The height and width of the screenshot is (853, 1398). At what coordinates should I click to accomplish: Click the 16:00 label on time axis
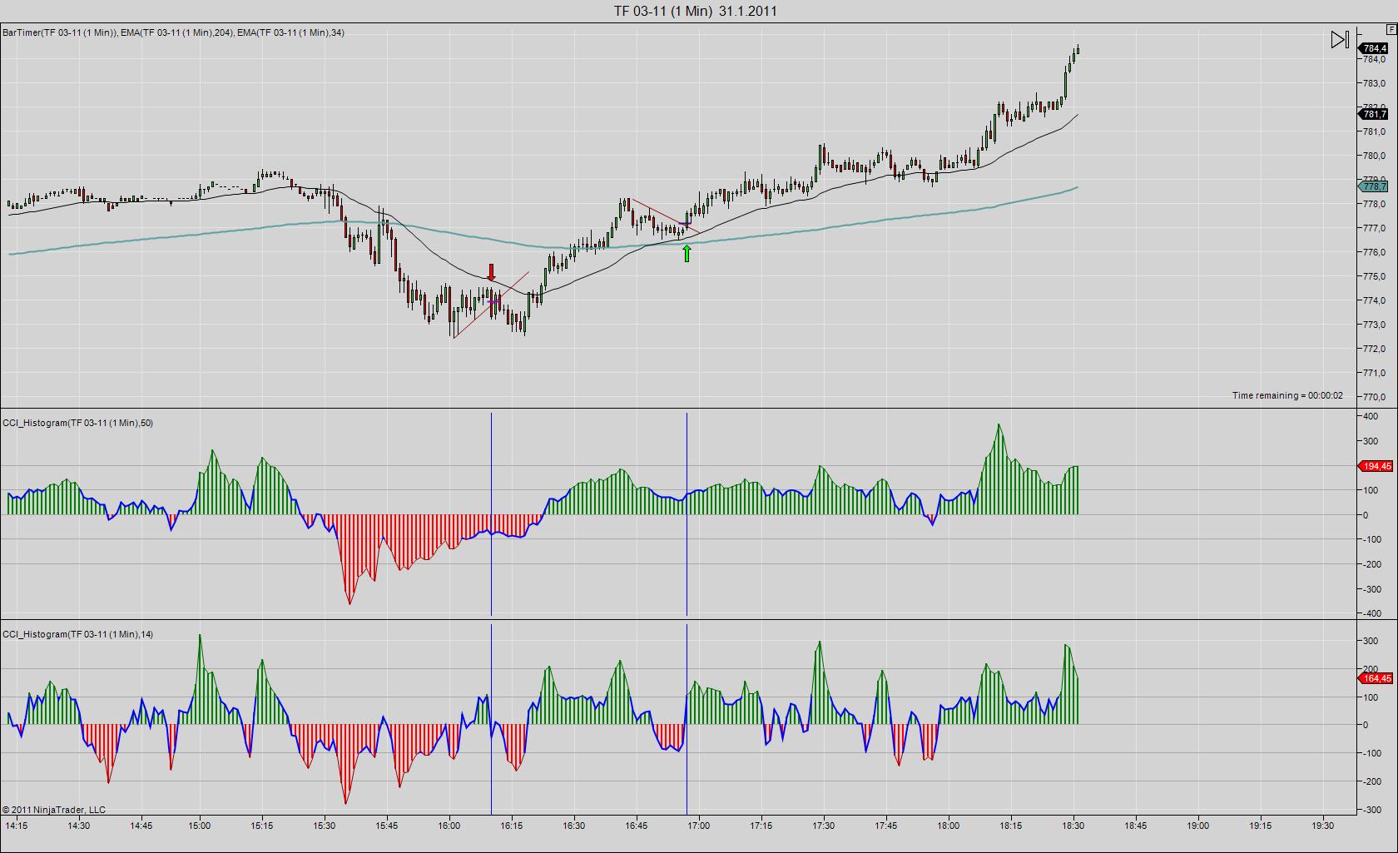tap(449, 826)
